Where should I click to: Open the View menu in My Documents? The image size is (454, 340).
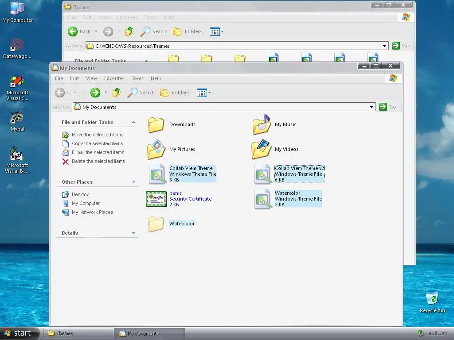(x=91, y=78)
